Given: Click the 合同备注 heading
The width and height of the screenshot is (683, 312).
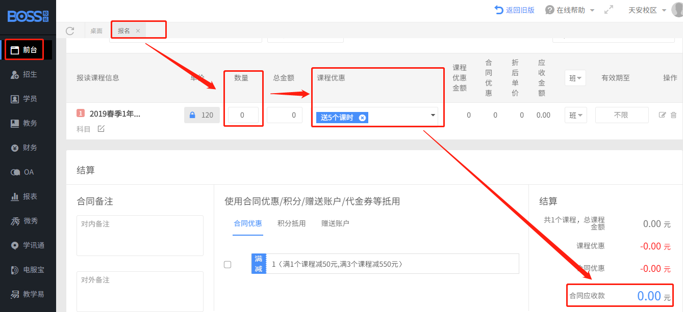Looking at the screenshot, I should coord(95,202).
